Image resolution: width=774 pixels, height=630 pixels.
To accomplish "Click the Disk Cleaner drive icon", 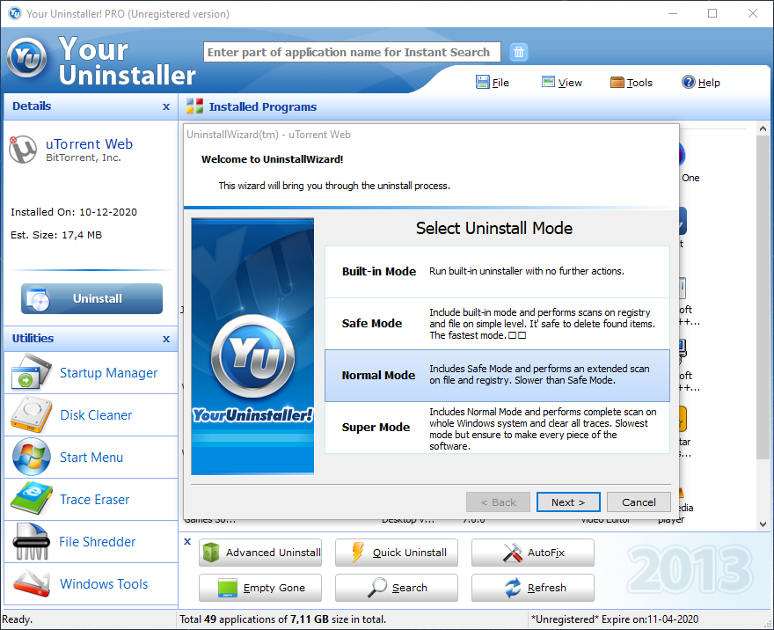I will (31, 414).
